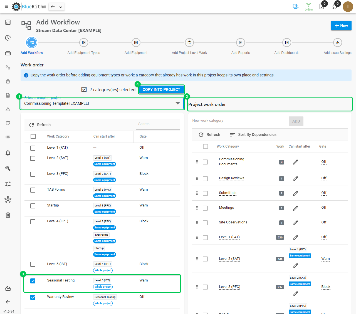
Task: Click the cloud download icon in sidebar
Action: pyautogui.click(x=8, y=289)
